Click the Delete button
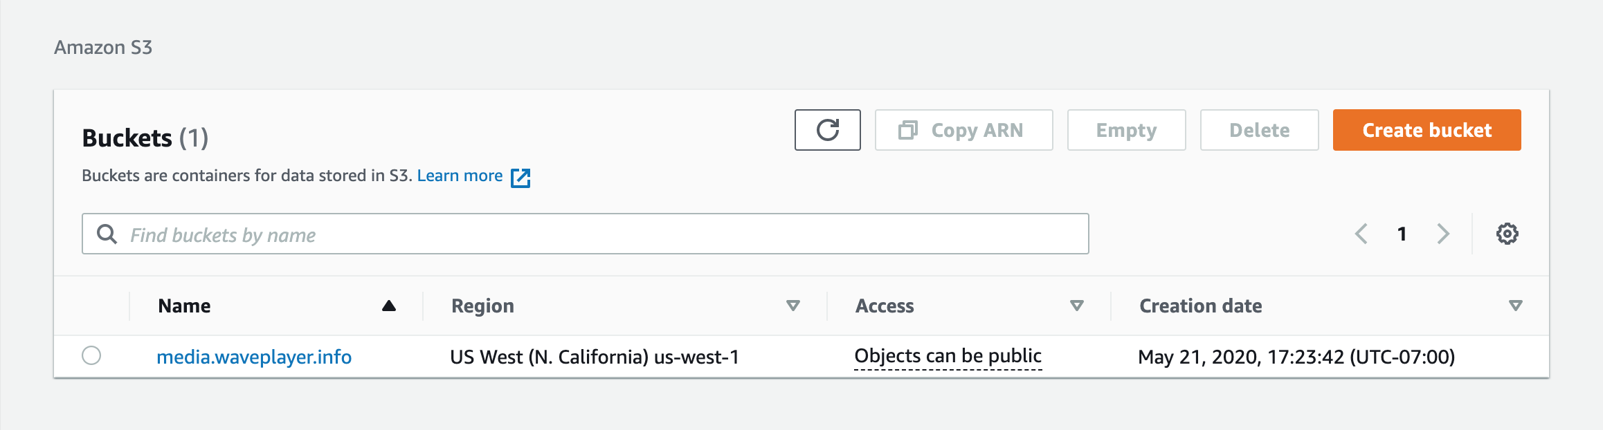The height and width of the screenshot is (430, 1603). pyautogui.click(x=1259, y=130)
